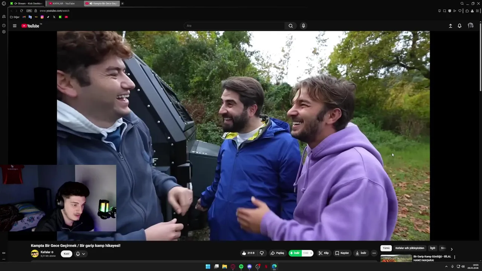Select the Kafalar adlı yükleyiciden chip
The image size is (482, 271).
(410, 248)
